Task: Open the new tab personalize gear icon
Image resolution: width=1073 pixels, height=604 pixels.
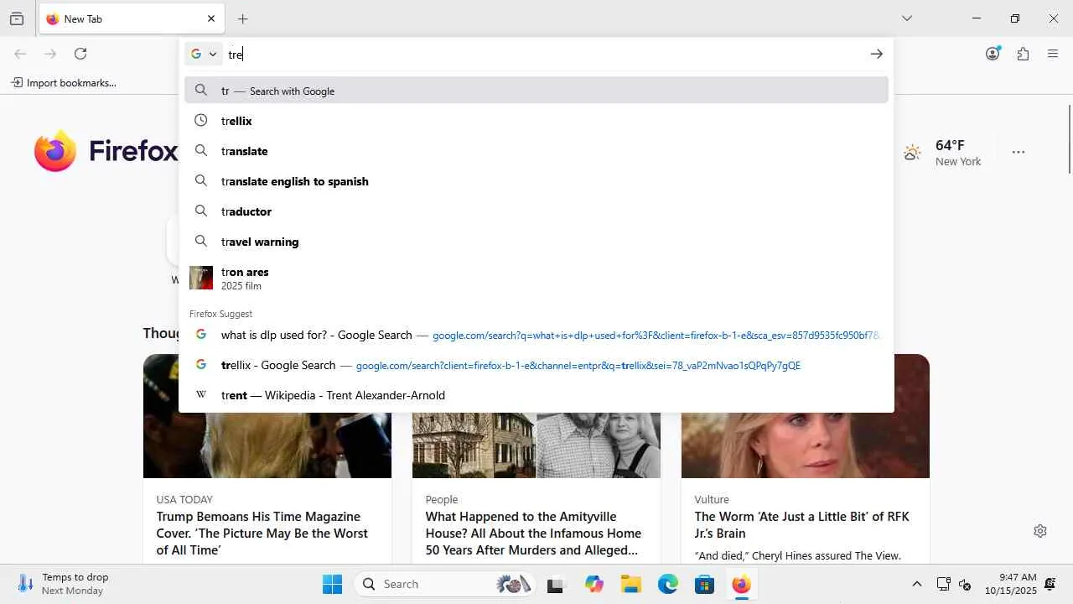Action: [1040, 531]
